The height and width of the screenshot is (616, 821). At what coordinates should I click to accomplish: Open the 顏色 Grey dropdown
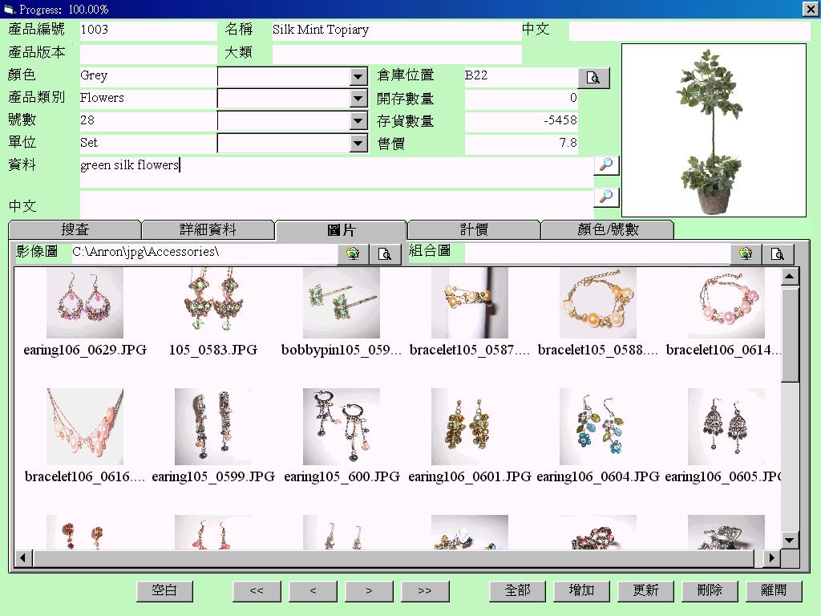tap(358, 76)
